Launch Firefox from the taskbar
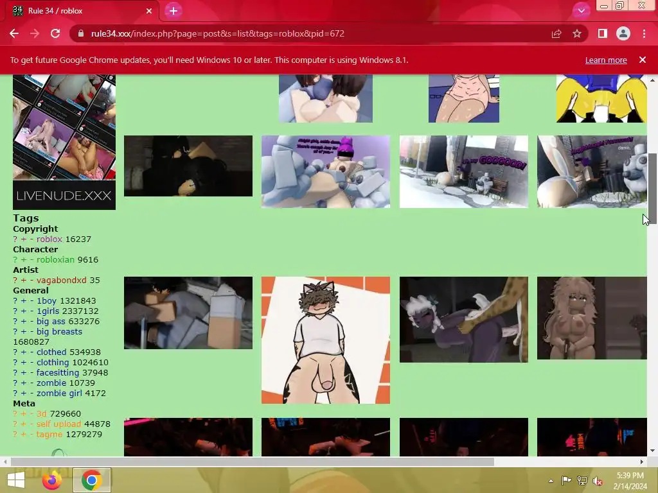658x493 pixels. pyautogui.click(x=52, y=480)
